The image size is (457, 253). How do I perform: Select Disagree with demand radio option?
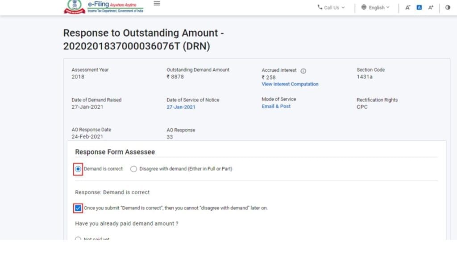[133, 169]
